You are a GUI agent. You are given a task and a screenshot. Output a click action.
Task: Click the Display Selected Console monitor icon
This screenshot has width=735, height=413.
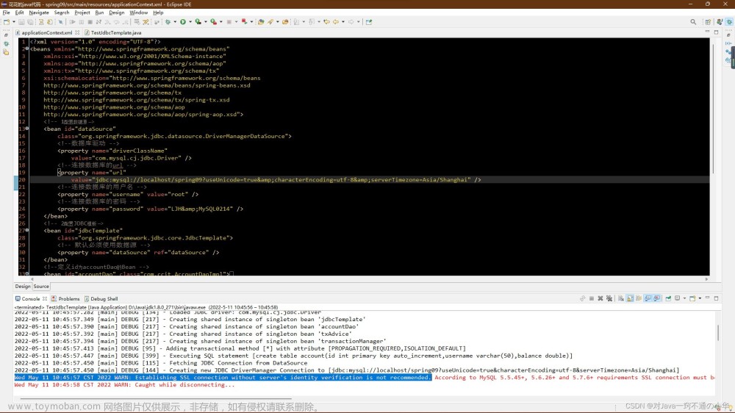point(678,298)
